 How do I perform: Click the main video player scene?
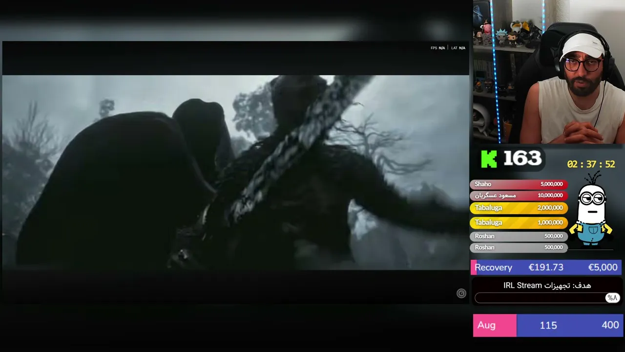(236, 172)
